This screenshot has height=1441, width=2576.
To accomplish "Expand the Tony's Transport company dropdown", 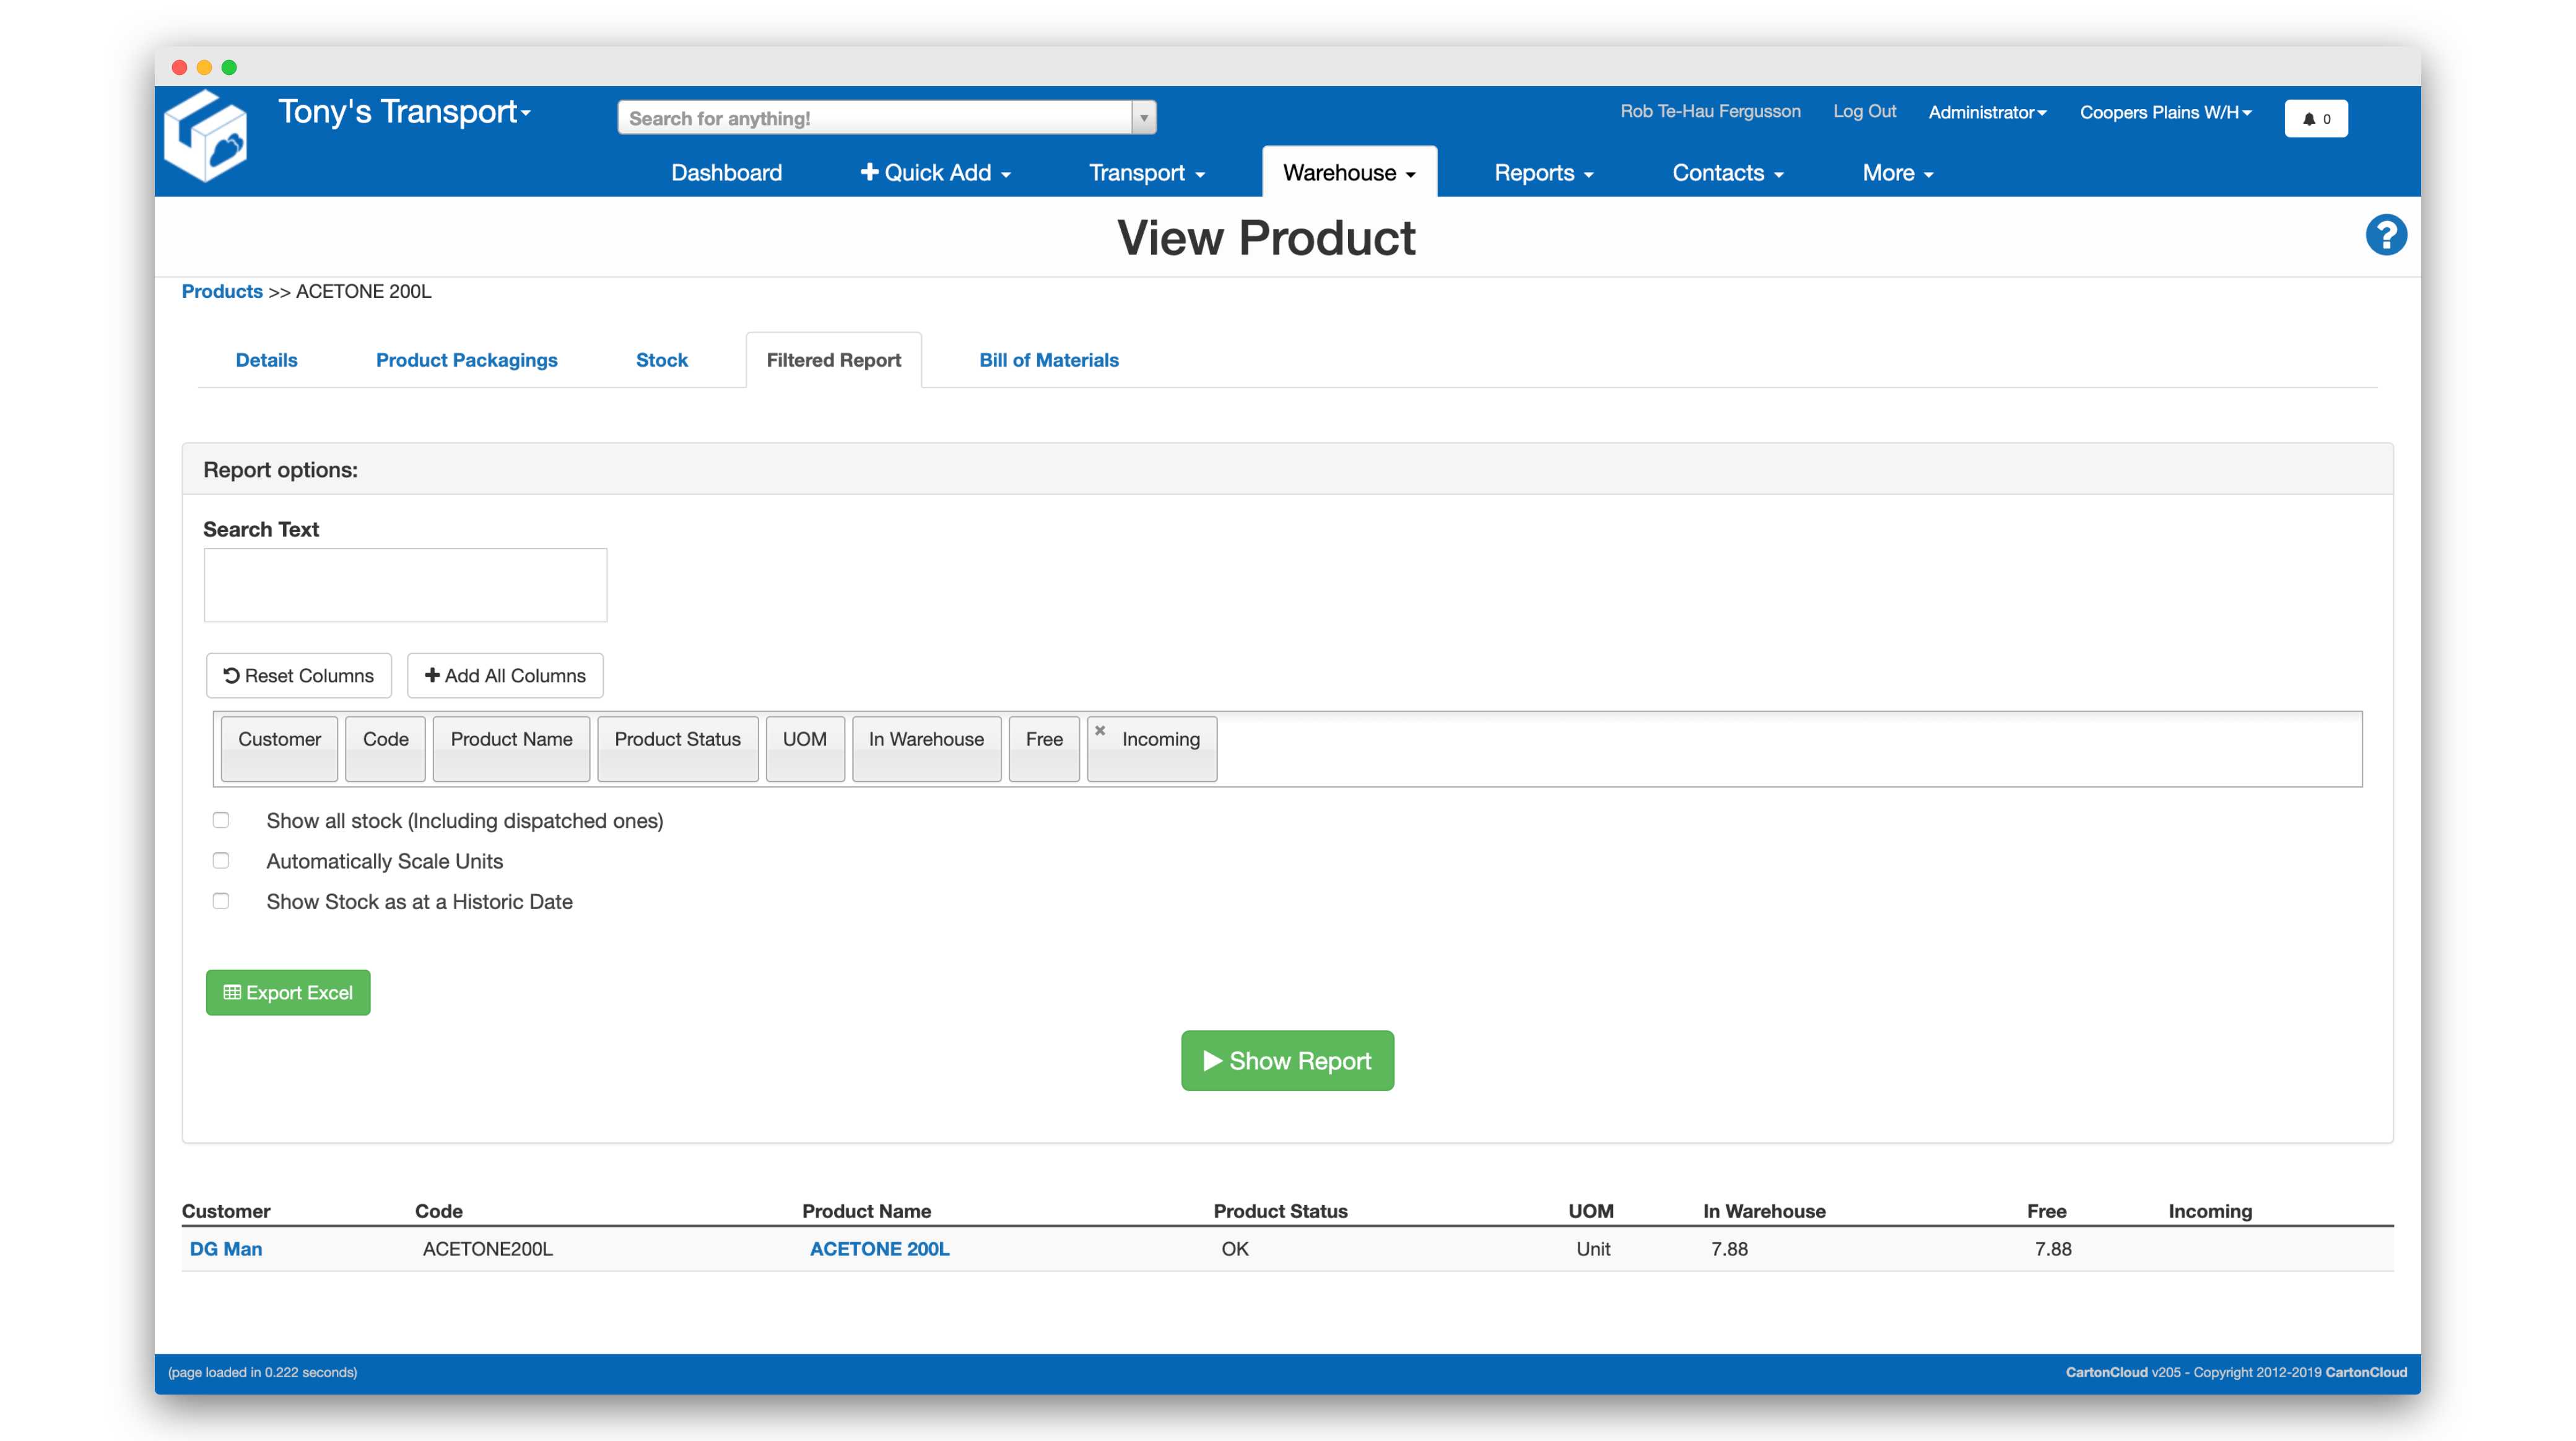I will coord(404,112).
